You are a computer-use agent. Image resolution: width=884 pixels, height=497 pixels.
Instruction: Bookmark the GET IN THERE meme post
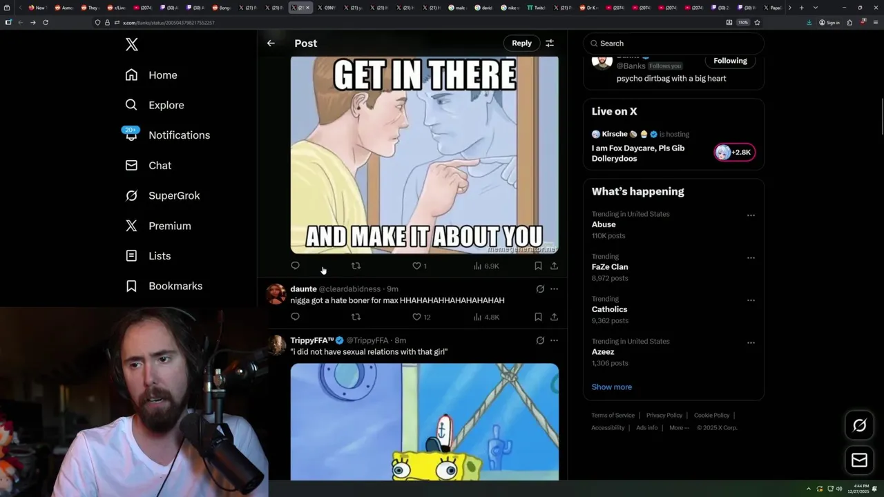point(538,266)
